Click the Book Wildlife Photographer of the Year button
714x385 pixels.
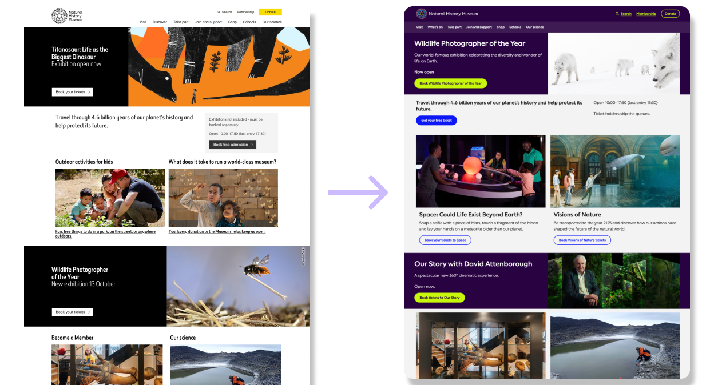(451, 83)
